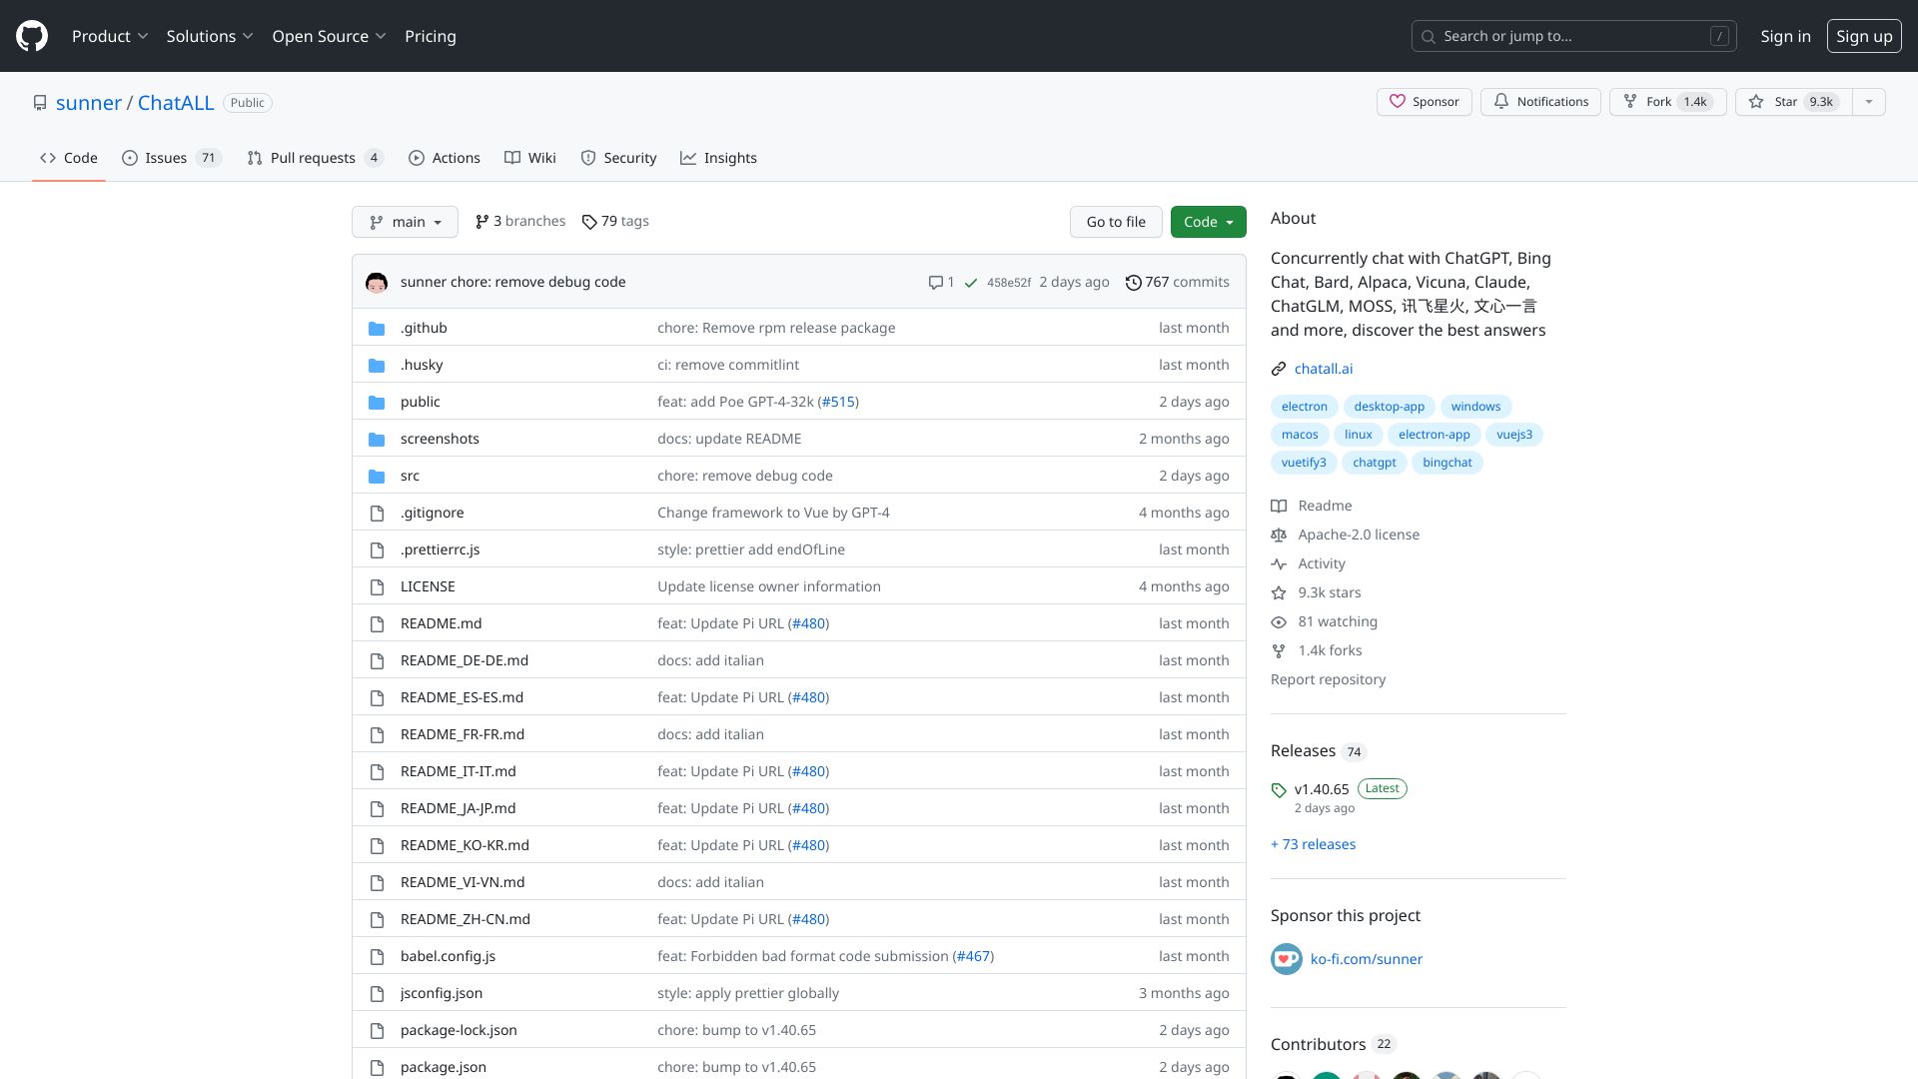1918x1079 pixels.
Task: Expand the caret next to Star button
Action: coord(1869,101)
